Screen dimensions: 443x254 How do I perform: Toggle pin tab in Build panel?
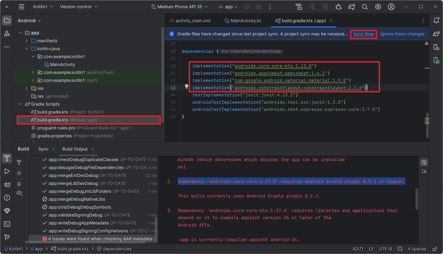19,184
